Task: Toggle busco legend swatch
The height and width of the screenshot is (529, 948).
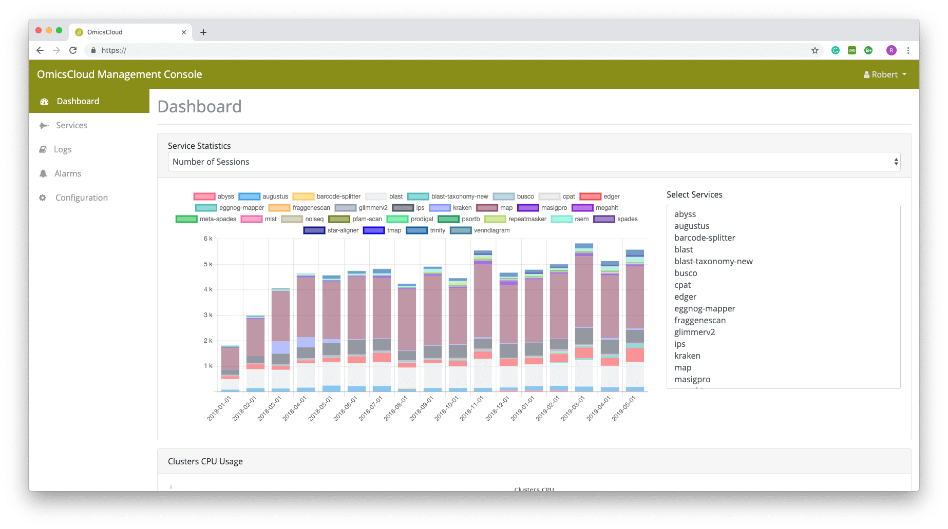Action: (504, 197)
